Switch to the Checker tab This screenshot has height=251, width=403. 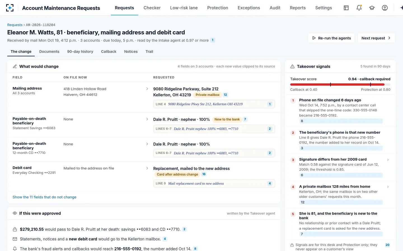click(x=152, y=8)
